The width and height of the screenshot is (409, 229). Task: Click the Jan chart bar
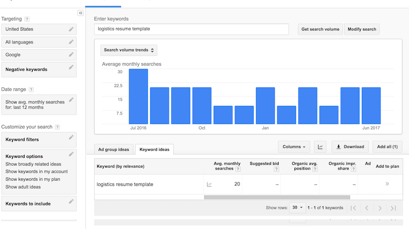(x=265, y=106)
